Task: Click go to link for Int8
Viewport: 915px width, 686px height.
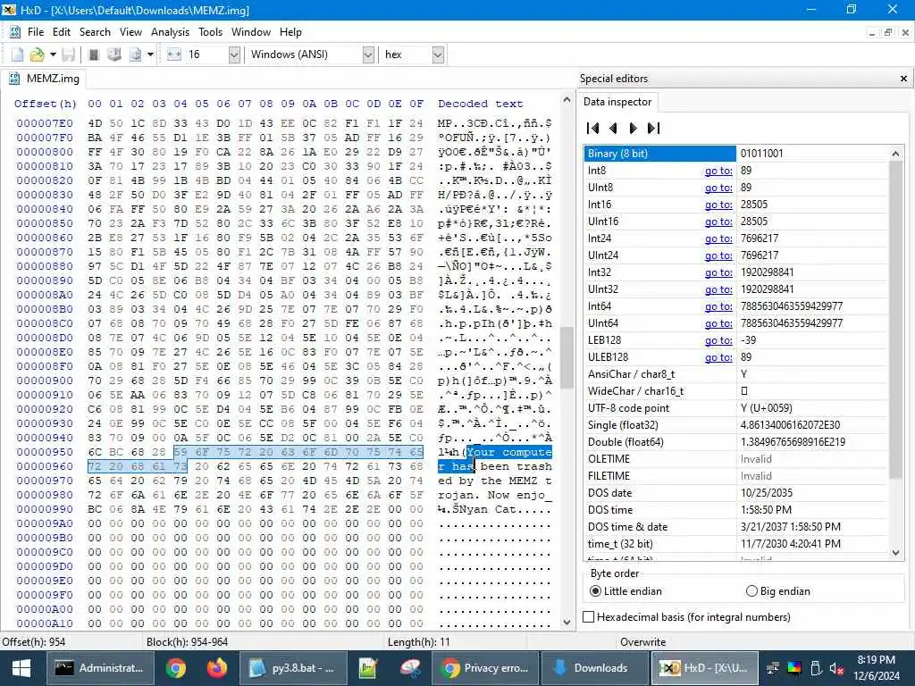Action: pos(718,171)
